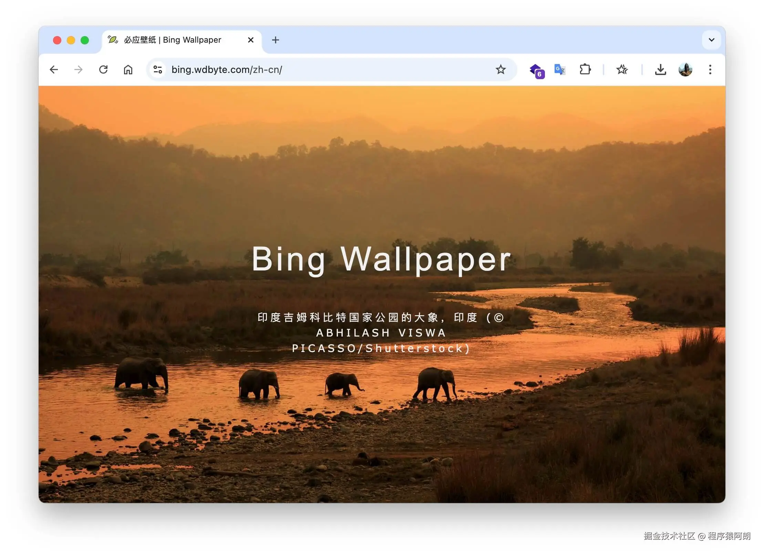The width and height of the screenshot is (764, 554).
Task: Open the Extensions puzzle menu
Action: tap(585, 70)
